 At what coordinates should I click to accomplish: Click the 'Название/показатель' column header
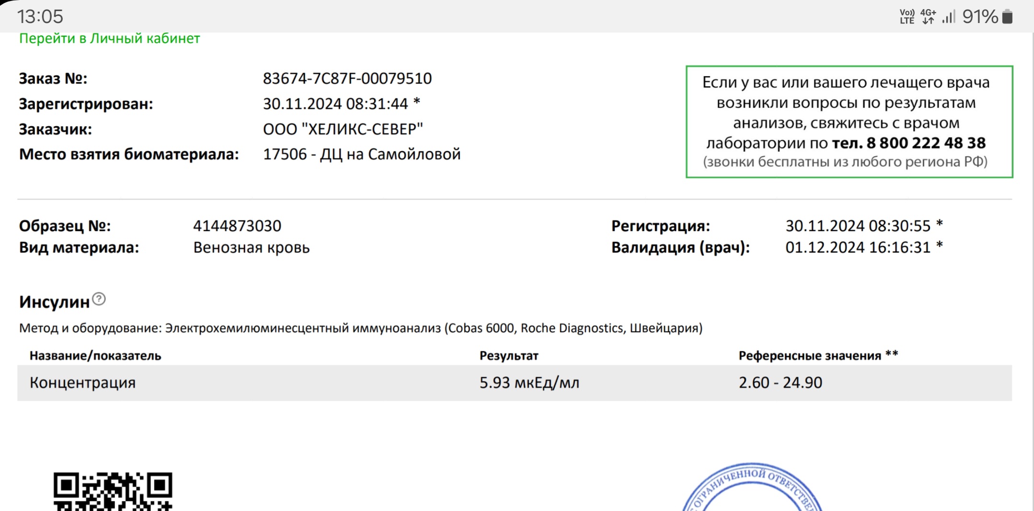coord(95,356)
